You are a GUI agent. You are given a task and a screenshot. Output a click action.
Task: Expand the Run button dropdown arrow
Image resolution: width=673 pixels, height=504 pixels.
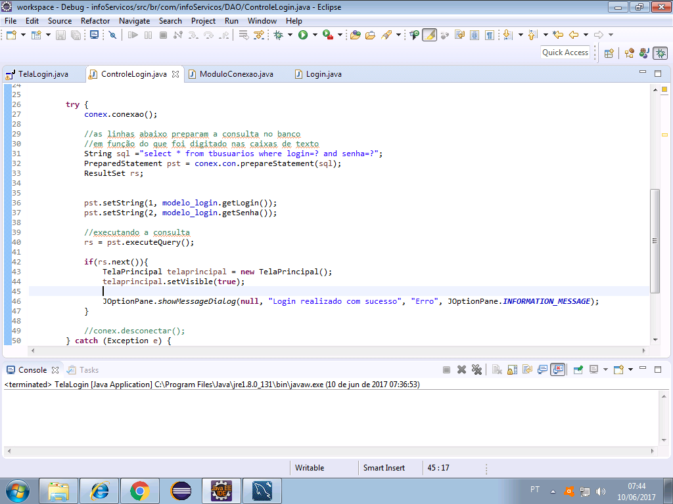[x=315, y=35]
